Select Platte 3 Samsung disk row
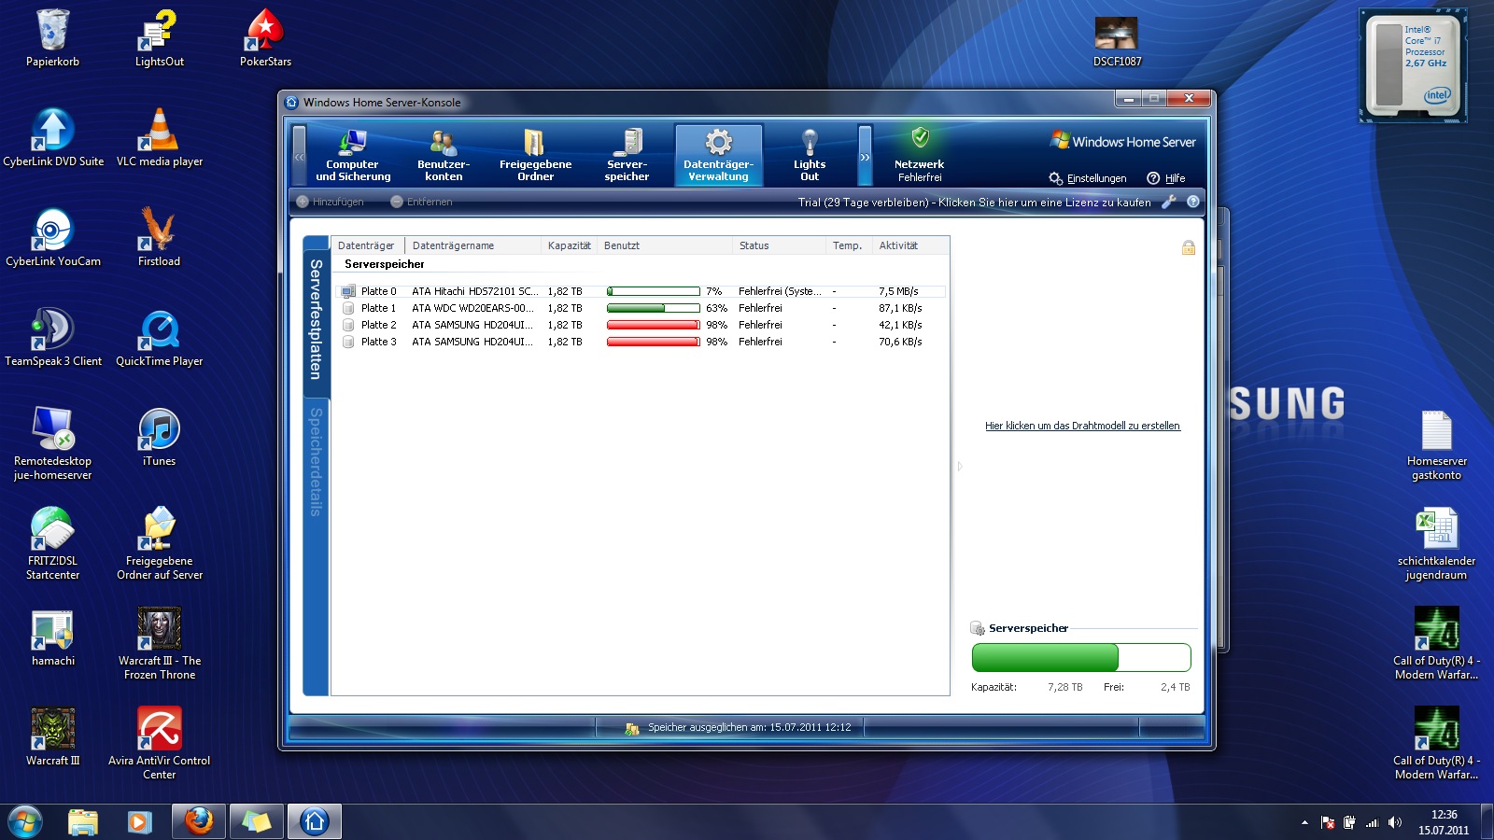 pyautogui.click(x=641, y=342)
